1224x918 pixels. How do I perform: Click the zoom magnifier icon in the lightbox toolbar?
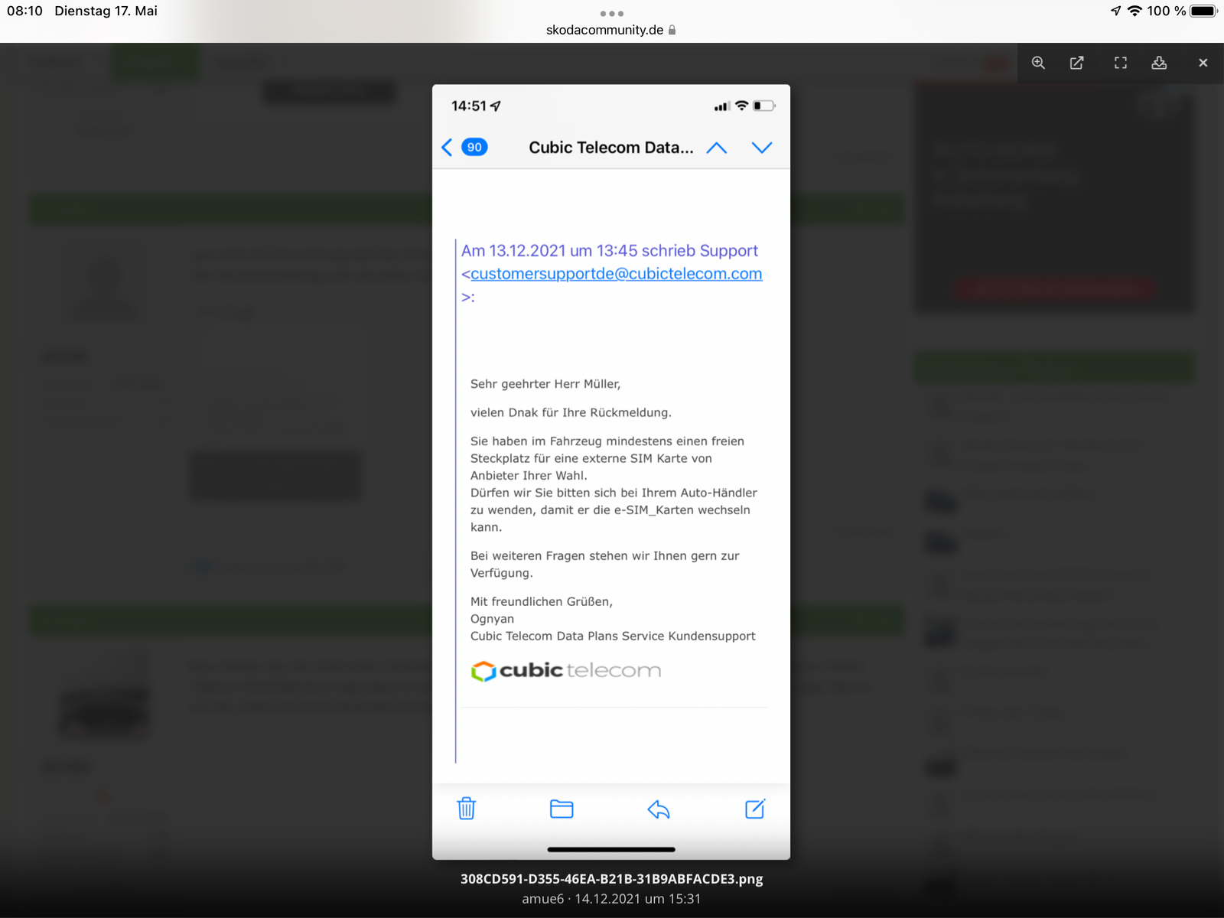(x=1038, y=63)
